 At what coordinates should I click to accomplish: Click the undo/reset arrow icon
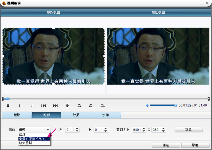tap(103, 105)
